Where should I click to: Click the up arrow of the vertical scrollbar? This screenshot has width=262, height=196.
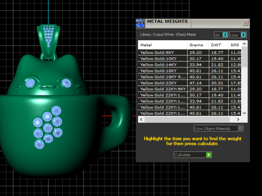click(245, 44)
